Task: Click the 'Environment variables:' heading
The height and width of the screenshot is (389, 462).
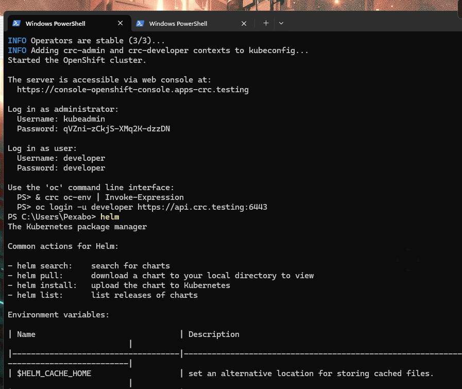Action: click(58, 315)
